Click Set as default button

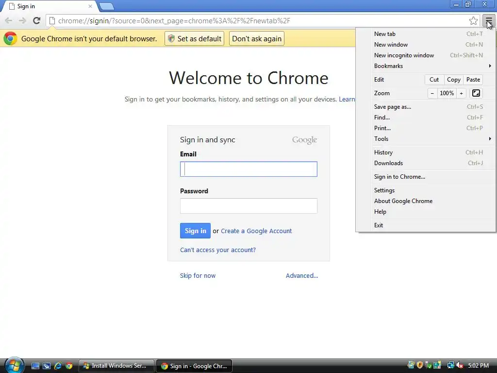pos(194,39)
